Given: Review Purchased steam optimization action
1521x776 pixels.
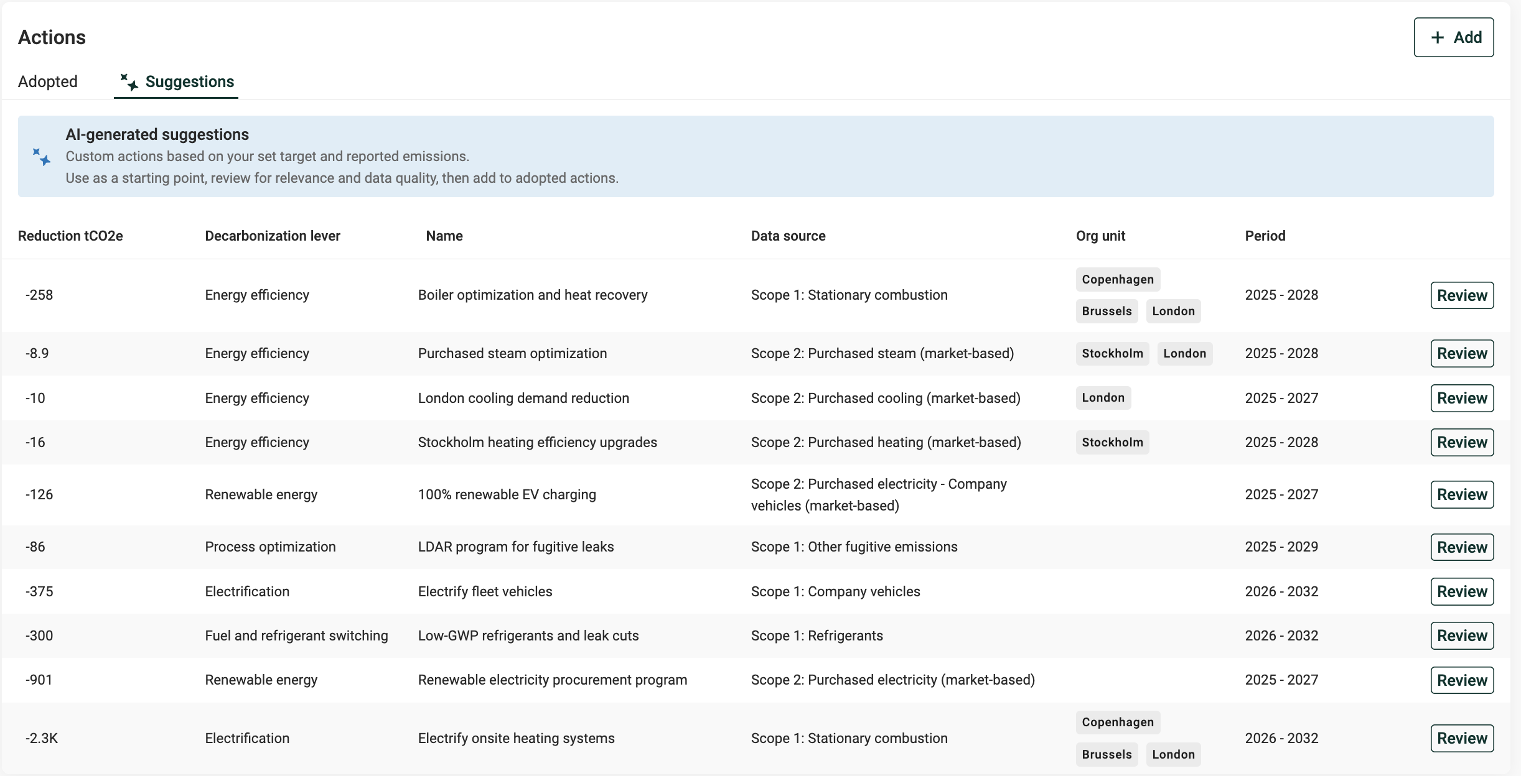Looking at the screenshot, I should [1461, 353].
